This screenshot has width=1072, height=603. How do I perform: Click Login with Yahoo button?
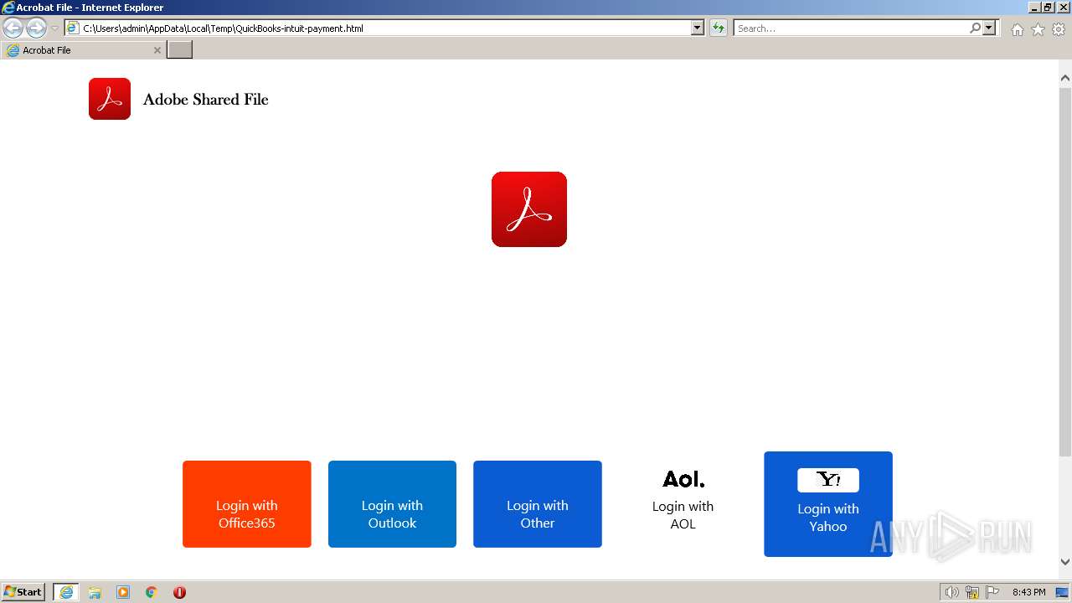coord(828,504)
